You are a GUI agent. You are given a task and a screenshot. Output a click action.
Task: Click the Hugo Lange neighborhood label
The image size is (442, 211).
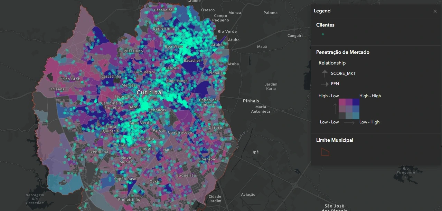click(177, 81)
